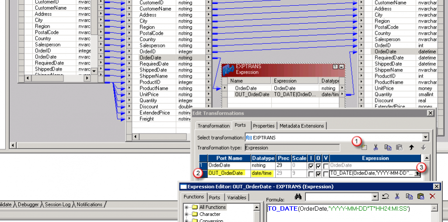Select the OUT_OrderDate port name cell
Image resolution: width=448 pixels, height=222 pixels.
226,173
